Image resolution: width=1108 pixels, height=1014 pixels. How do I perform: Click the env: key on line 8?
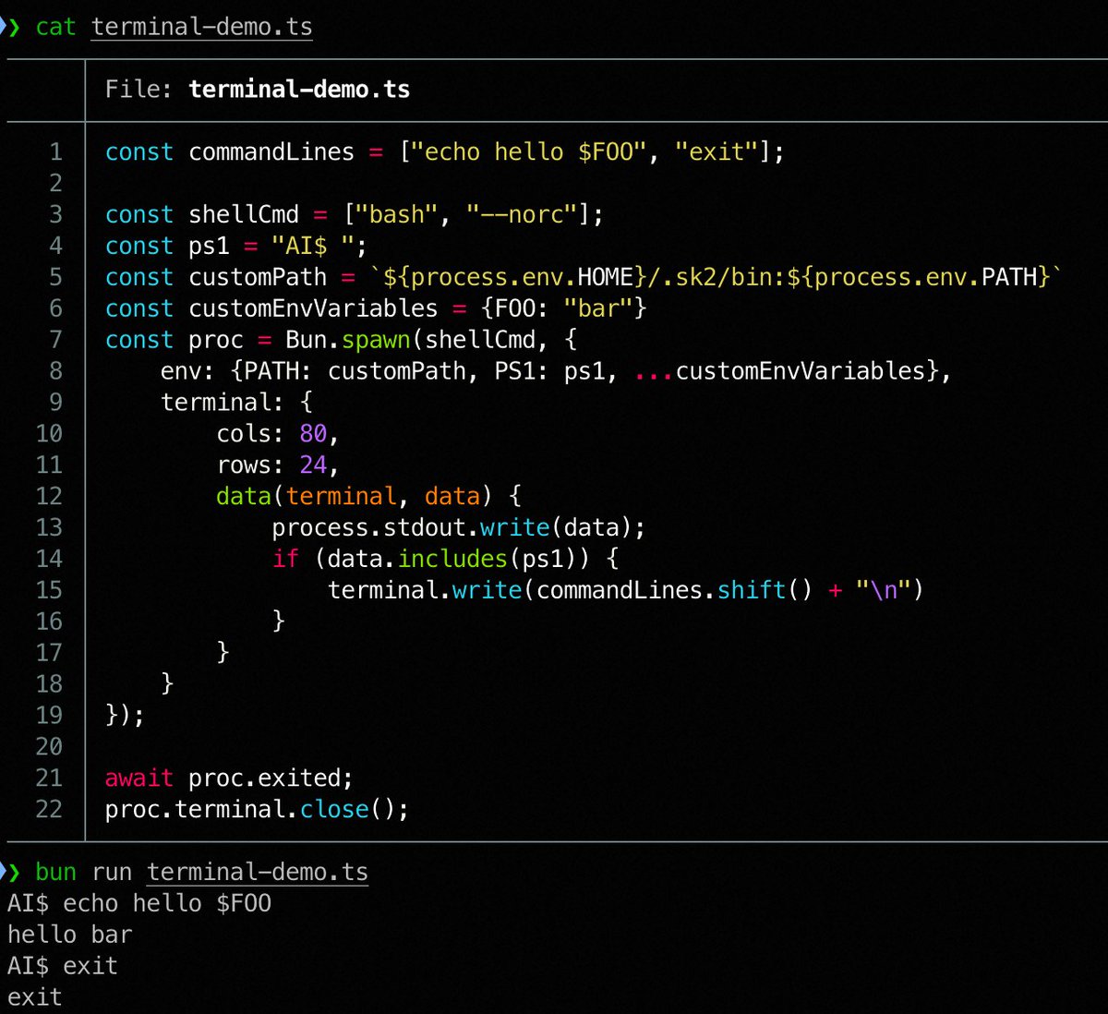pos(188,371)
